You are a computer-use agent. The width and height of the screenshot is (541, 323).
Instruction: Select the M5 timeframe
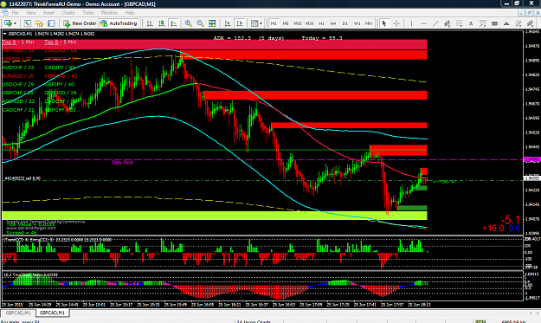click(x=286, y=23)
